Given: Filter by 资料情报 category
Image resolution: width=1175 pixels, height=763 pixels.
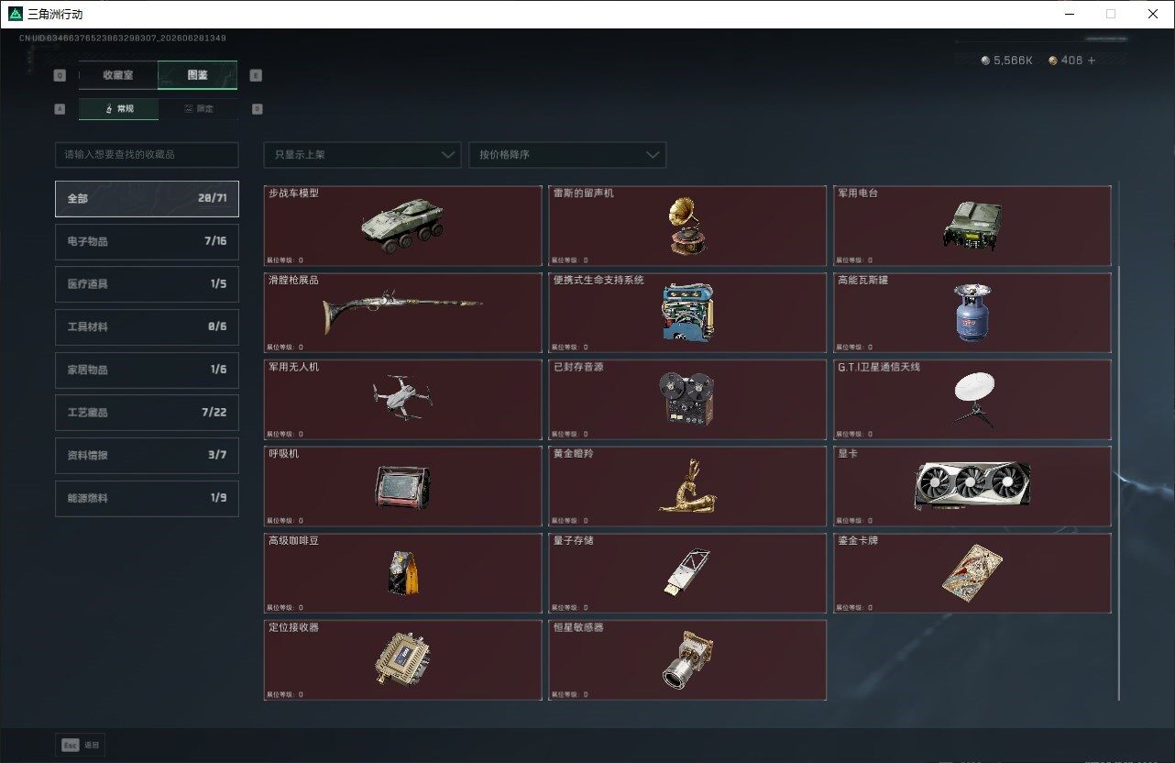Looking at the screenshot, I should (x=147, y=455).
